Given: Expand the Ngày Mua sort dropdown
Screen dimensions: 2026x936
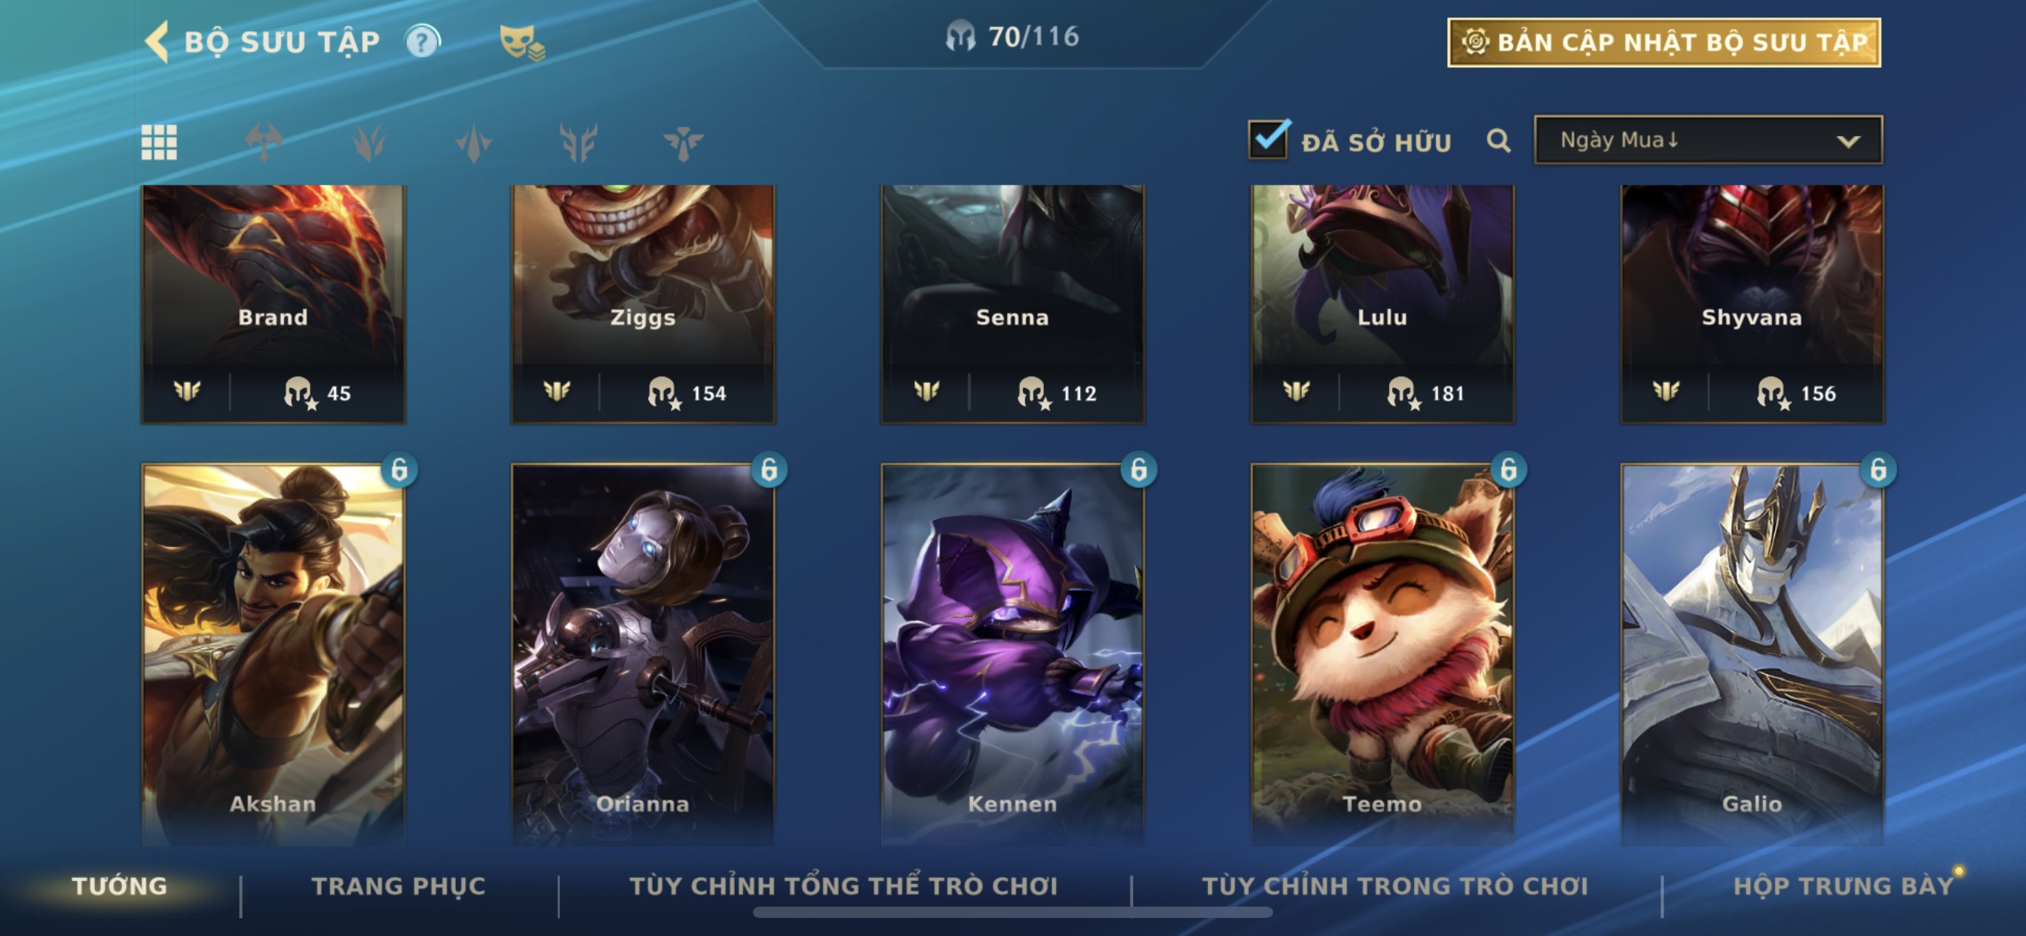Looking at the screenshot, I should click(1708, 140).
